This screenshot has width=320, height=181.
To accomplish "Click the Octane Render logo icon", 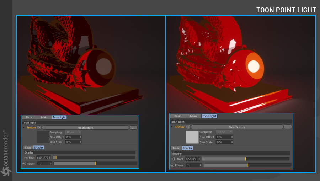I will click(x=6, y=171).
